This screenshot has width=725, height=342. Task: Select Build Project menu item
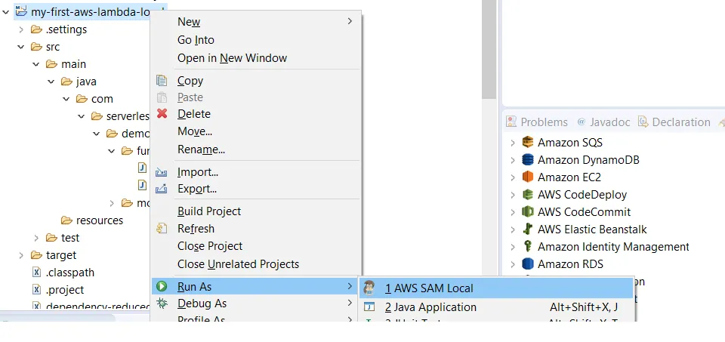pos(256,211)
